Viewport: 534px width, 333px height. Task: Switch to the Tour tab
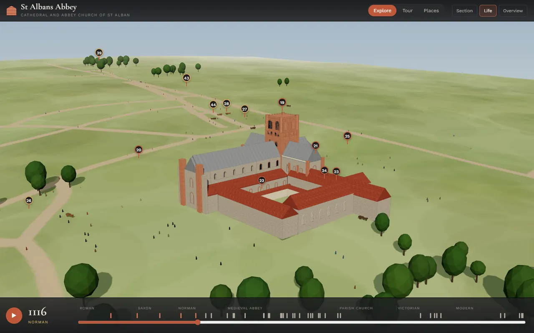pos(408,11)
